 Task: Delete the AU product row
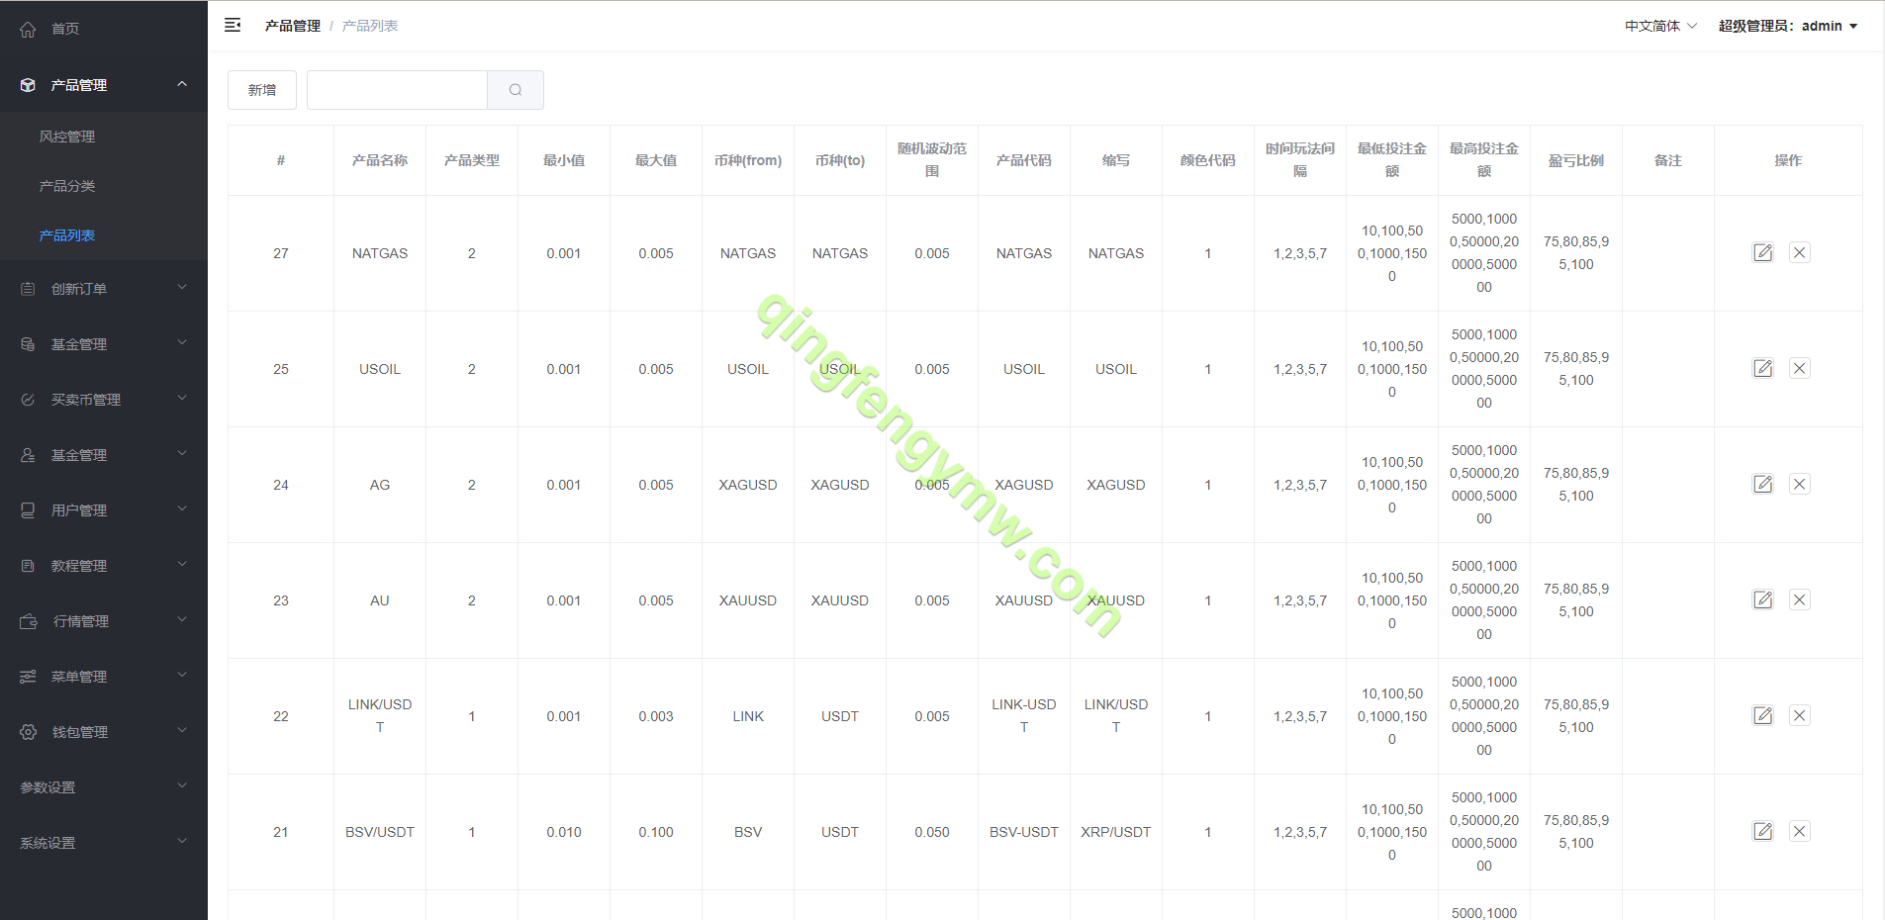click(x=1800, y=599)
